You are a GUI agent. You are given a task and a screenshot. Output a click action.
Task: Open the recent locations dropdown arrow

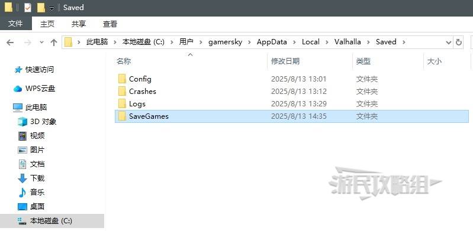[41, 43]
